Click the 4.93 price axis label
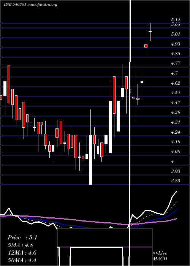The image size is (190, 266). coord(176,44)
